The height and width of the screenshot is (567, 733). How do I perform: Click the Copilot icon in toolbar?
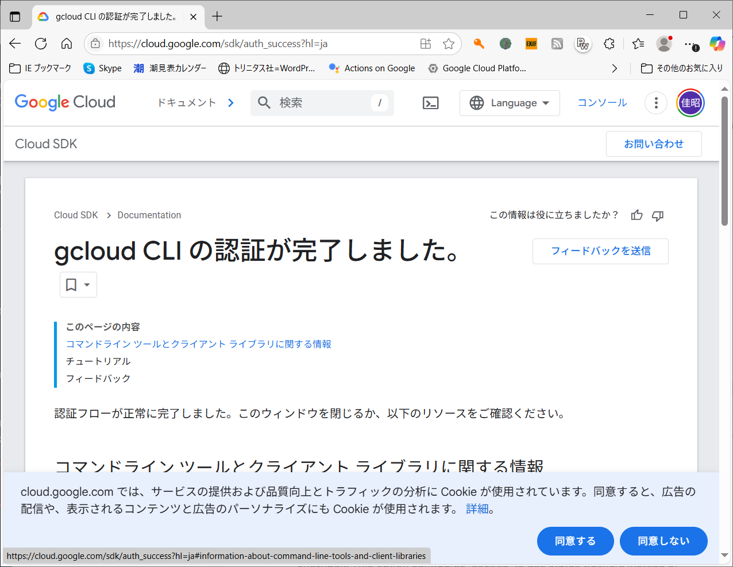pyautogui.click(x=716, y=44)
